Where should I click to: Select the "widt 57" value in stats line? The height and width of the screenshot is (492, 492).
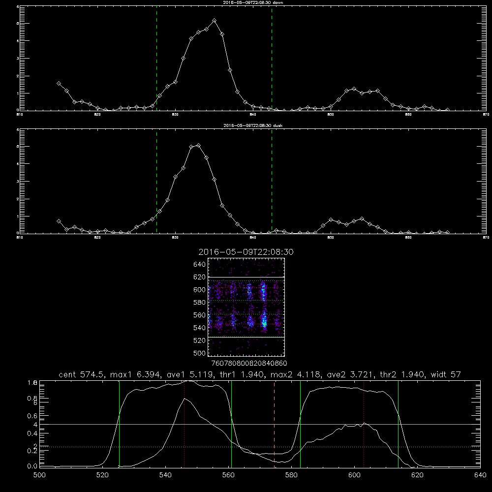pos(446,374)
